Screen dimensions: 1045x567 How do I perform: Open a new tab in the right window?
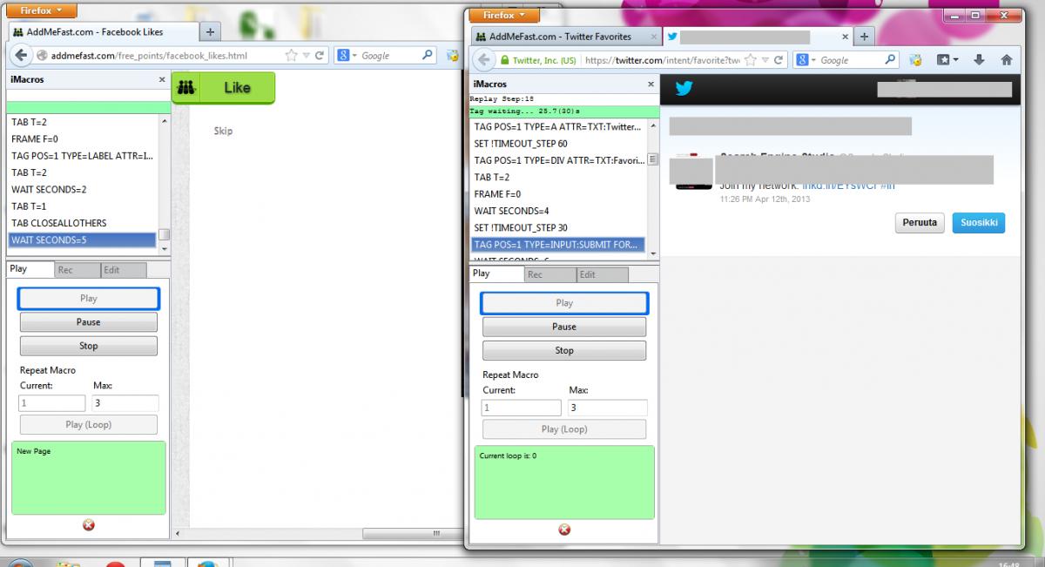(864, 37)
